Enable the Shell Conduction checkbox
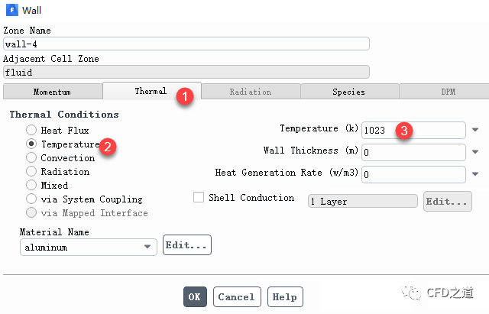Image resolution: width=489 pixels, height=314 pixels. [x=199, y=198]
